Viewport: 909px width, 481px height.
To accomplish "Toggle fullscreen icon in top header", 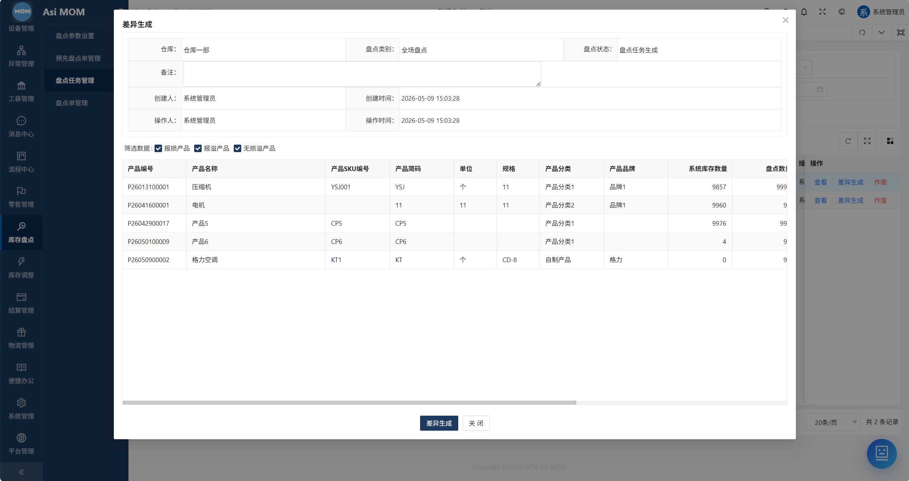I will [x=823, y=12].
